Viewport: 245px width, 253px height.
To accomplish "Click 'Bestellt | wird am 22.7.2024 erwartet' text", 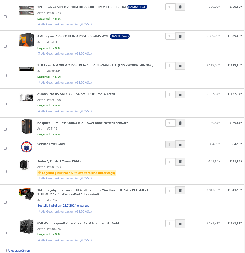I will (63, 206).
